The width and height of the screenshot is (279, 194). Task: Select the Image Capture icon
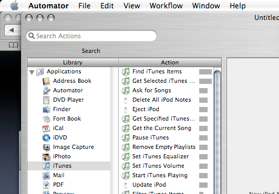[46, 147]
